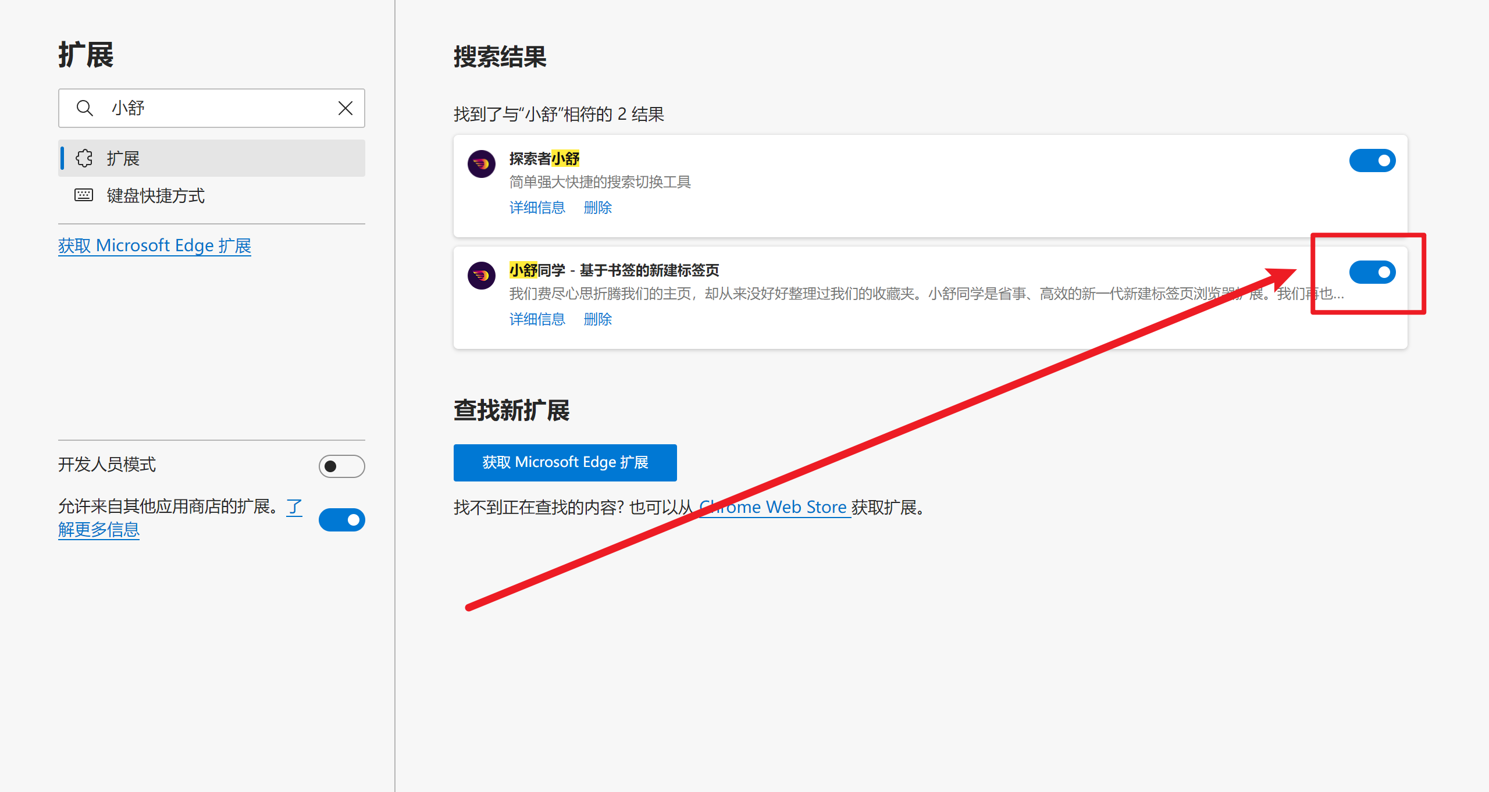The width and height of the screenshot is (1489, 792).
Task: Click 删除 under 小舒同学
Action: pyautogui.click(x=598, y=319)
